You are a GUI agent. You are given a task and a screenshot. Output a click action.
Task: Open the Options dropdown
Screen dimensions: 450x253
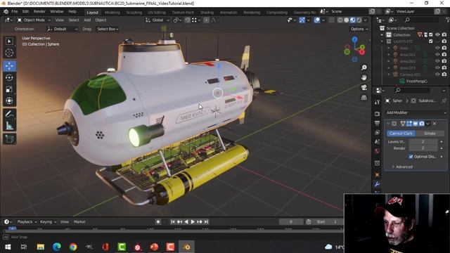tap(359, 29)
